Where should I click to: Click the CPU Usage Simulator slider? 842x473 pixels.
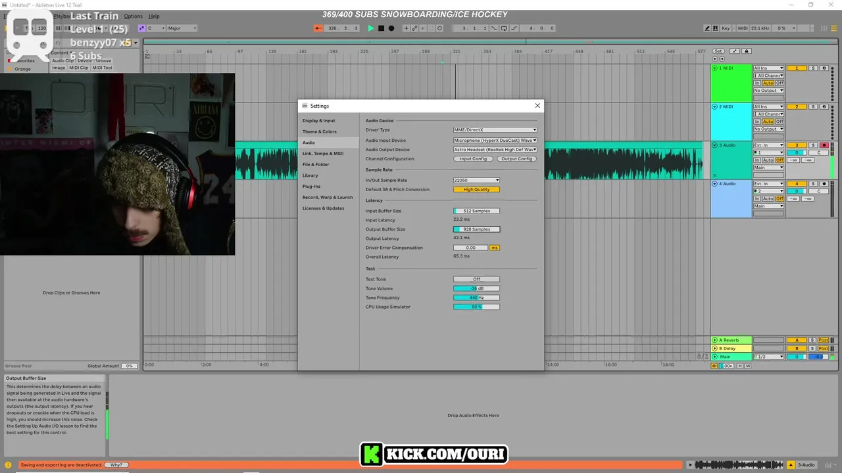(x=476, y=307)
